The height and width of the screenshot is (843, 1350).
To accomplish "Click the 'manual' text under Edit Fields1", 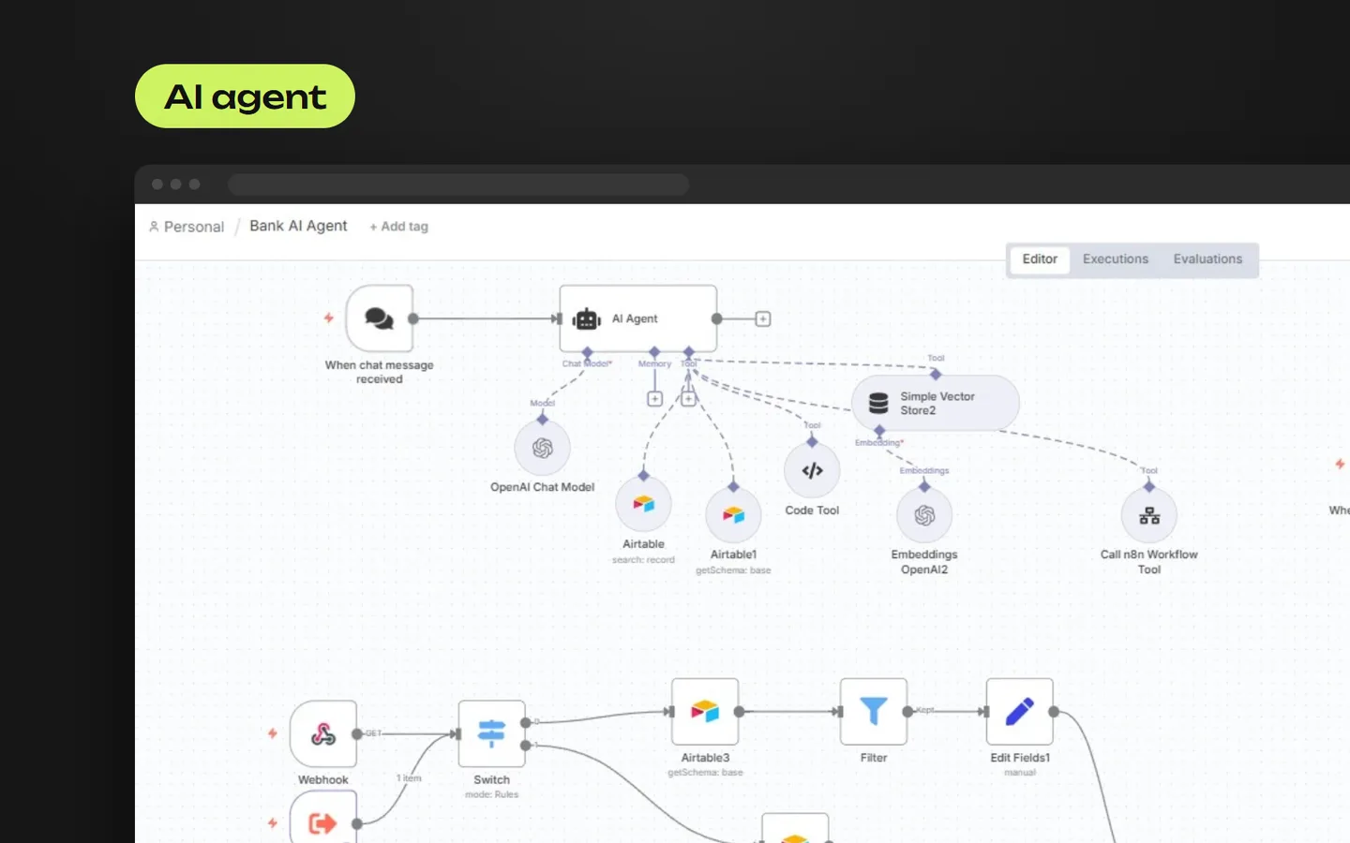I will click(x=1020, y=773).
